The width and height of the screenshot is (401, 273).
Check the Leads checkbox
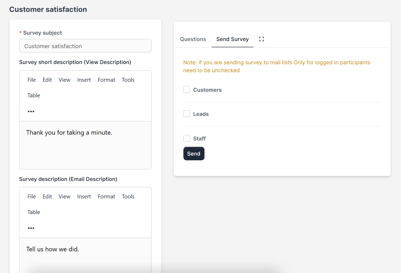coord(187,114)
